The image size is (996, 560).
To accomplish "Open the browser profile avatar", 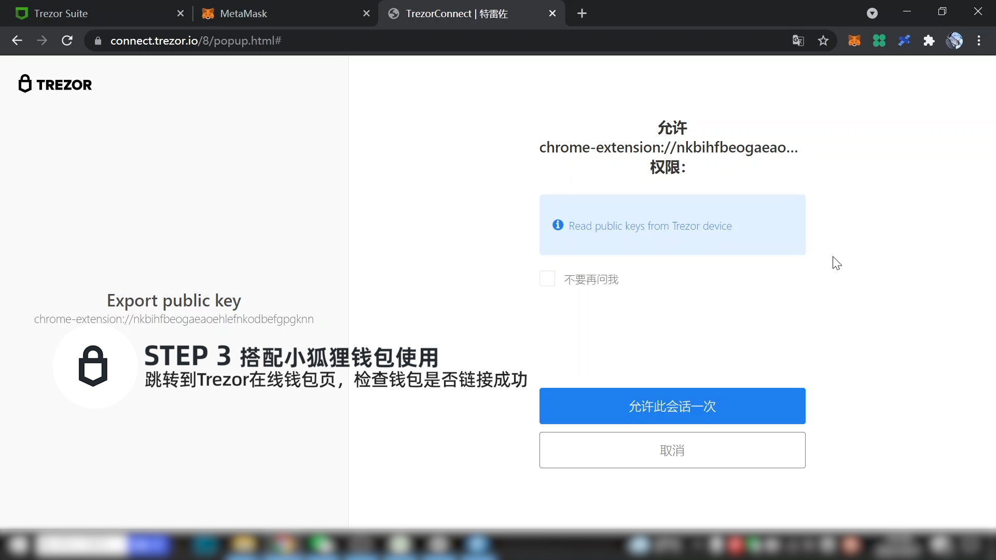I will (x=955, y=40).
